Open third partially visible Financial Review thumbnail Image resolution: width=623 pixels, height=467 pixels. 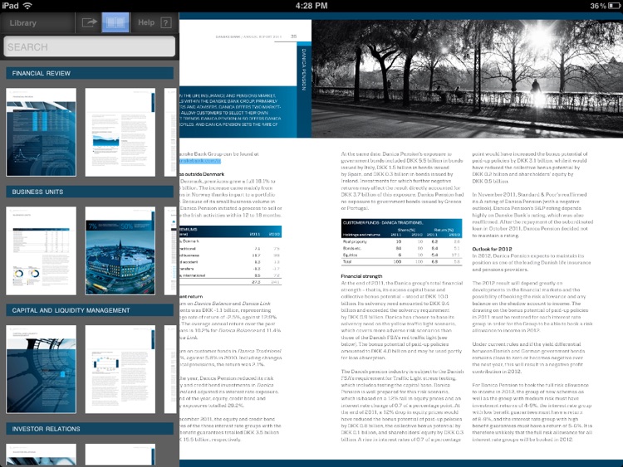point(170,132)
